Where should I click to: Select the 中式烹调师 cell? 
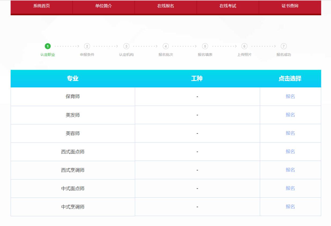pos(73,207)
